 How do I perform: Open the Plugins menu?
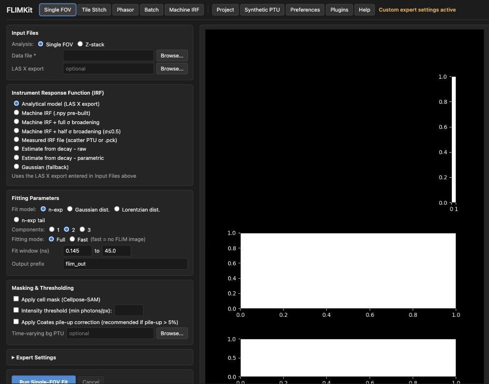339,10
